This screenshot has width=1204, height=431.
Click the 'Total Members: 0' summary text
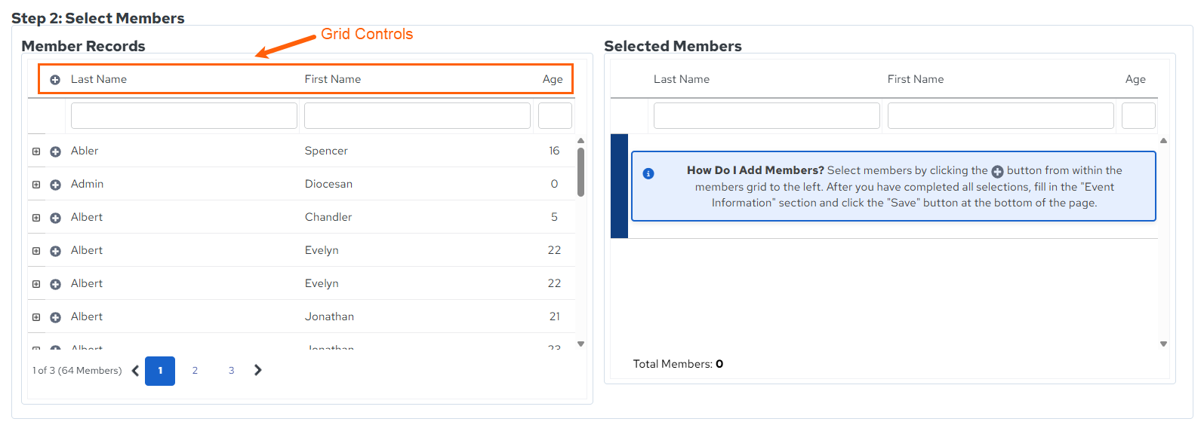point(678,364)
